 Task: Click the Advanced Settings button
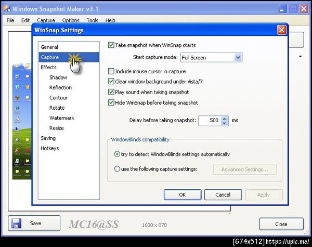(x=245, y=170)
